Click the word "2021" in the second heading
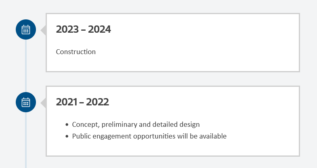The image size is (317, 168). [67, 102]
